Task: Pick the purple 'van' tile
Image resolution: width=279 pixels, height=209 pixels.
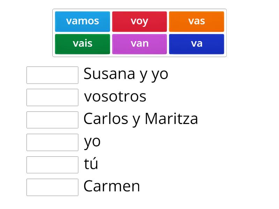Action: [139, 44]
